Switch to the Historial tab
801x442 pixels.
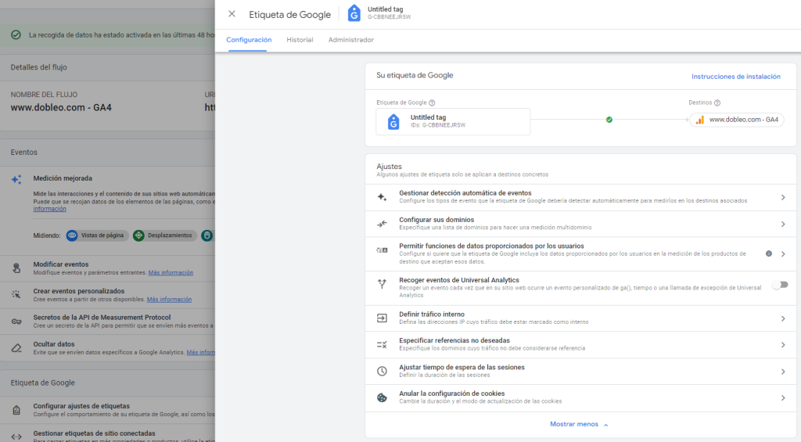pyautogui.click(x=300, y=40)
